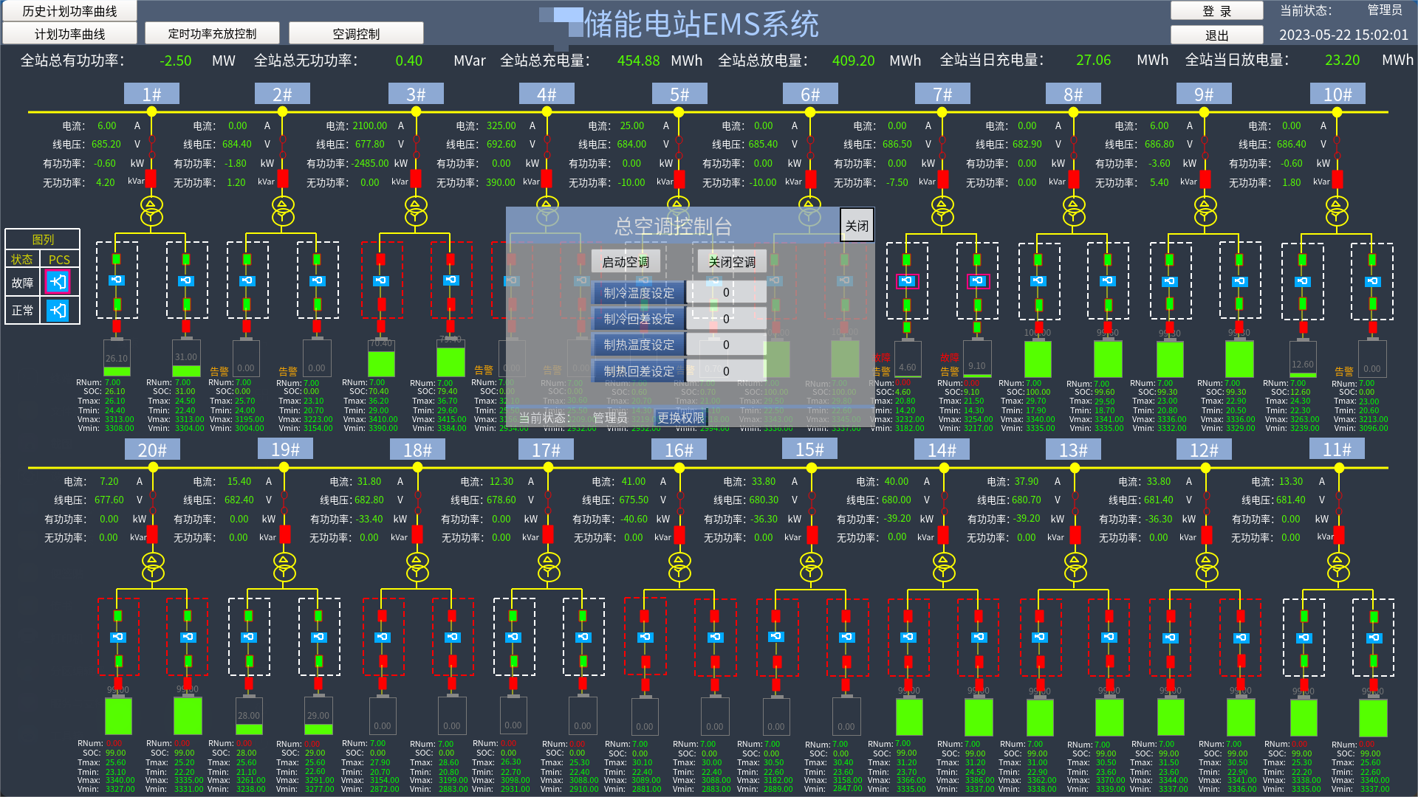Click the 1# transformer symbol
1418x797 pixels.
click(151, 210)
